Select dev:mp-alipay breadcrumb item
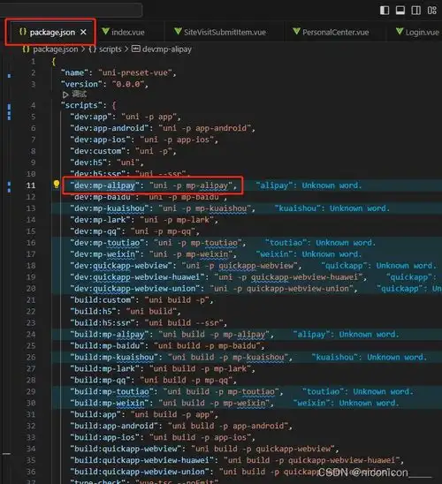442x484 pixels. (x=167, y=49)
